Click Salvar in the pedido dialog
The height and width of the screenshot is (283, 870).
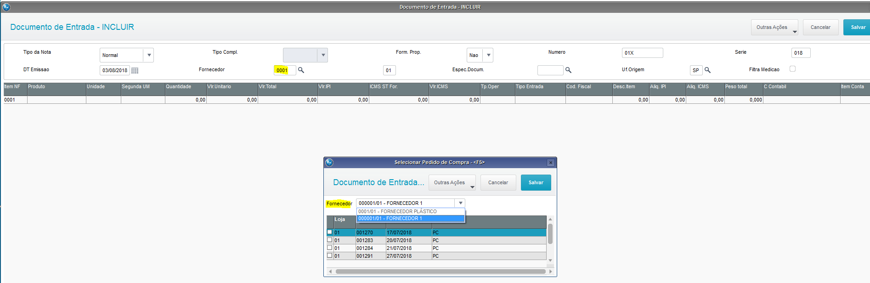[x=536, y=183]
